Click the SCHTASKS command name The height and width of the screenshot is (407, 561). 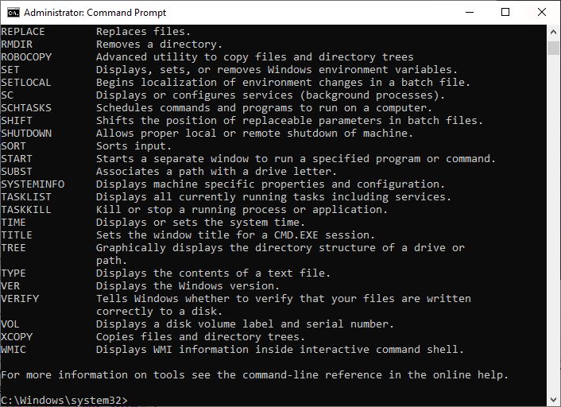click(x=26, y=108)
